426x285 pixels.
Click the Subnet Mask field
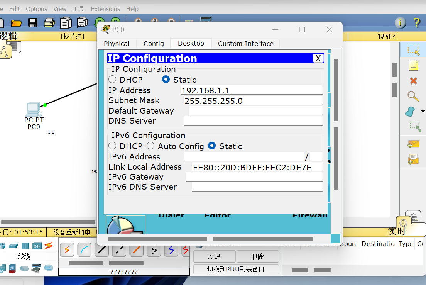click(x=253, y=101)
